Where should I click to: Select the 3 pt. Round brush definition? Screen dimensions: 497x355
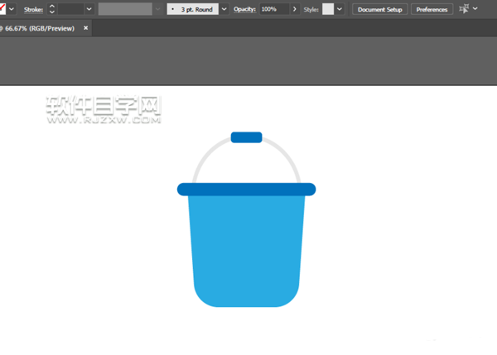pos(191,9)
